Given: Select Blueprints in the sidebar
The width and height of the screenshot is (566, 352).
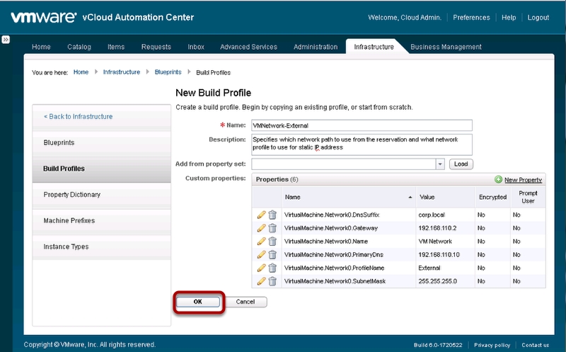Looking at the screenshot, I should pyautogui.click(x=101, y=142).
